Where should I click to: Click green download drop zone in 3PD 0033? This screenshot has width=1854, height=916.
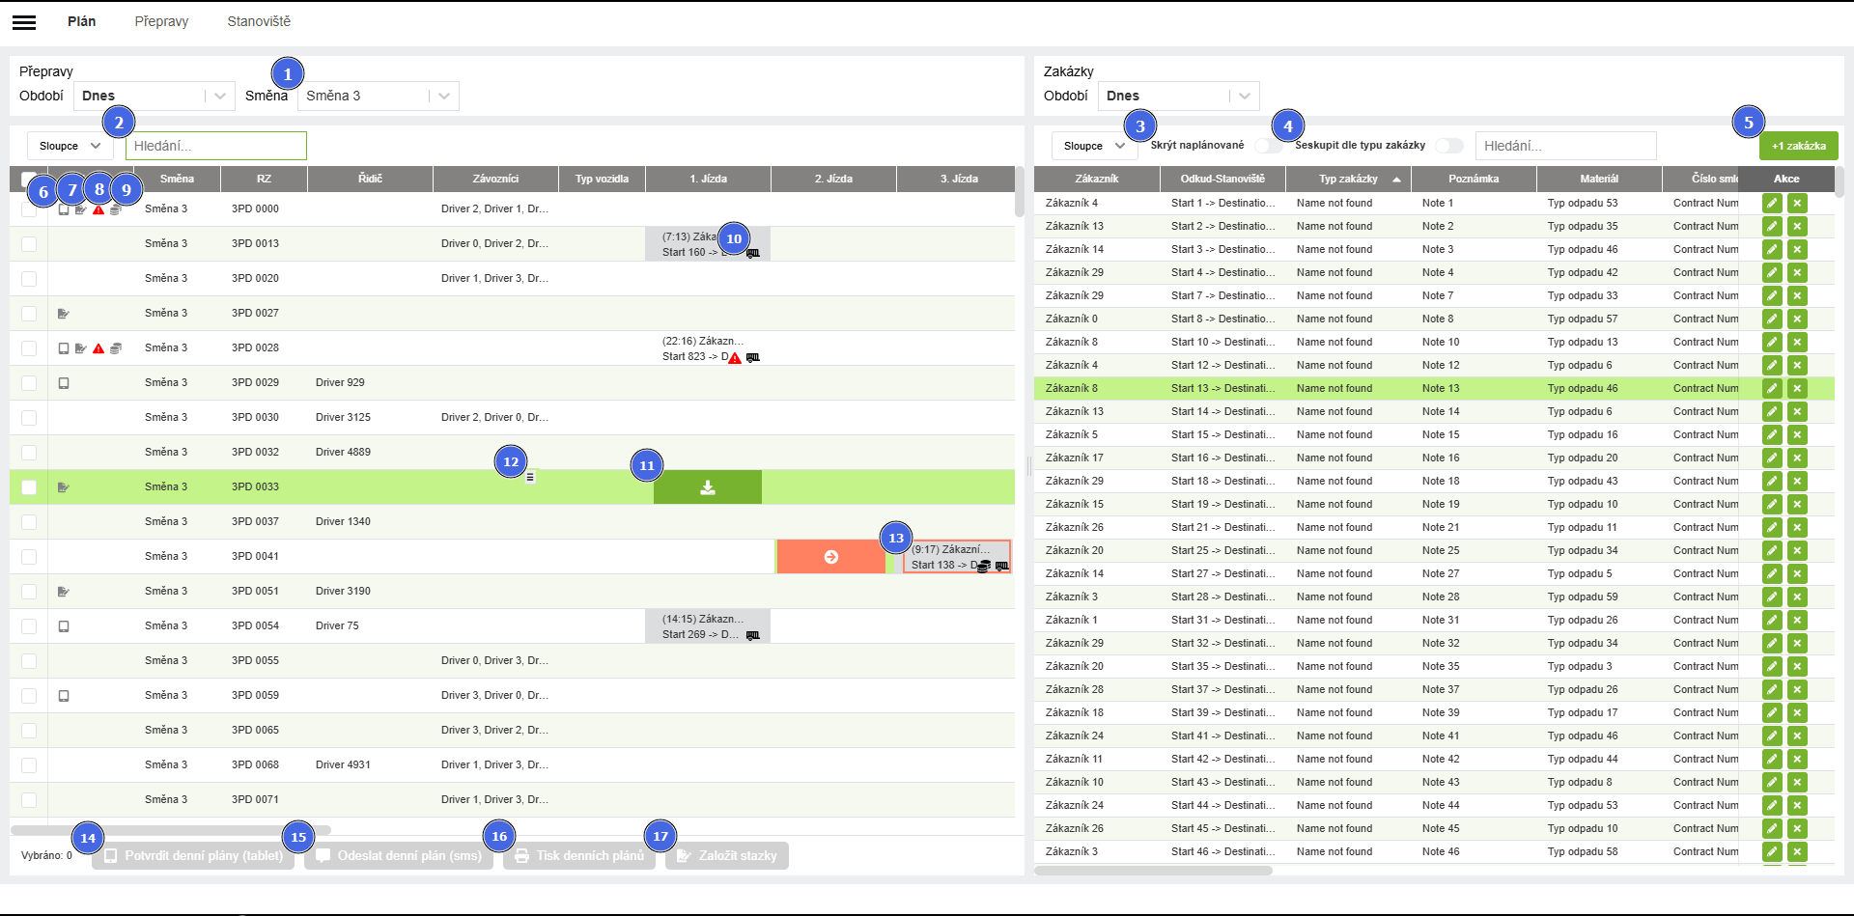pyautogui.click(x=707, y=487)
